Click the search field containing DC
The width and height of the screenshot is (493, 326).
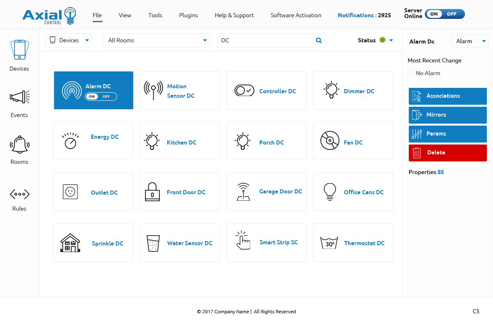(x=265, y=40)
